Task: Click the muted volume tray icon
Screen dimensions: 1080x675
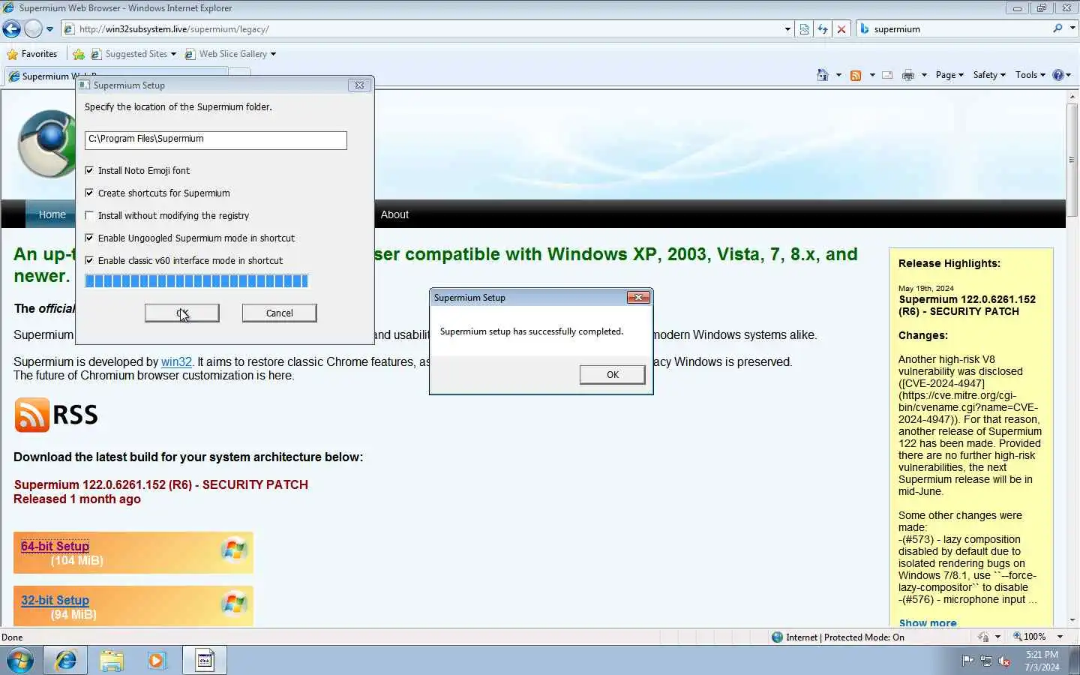Action: coord(1004,661)
